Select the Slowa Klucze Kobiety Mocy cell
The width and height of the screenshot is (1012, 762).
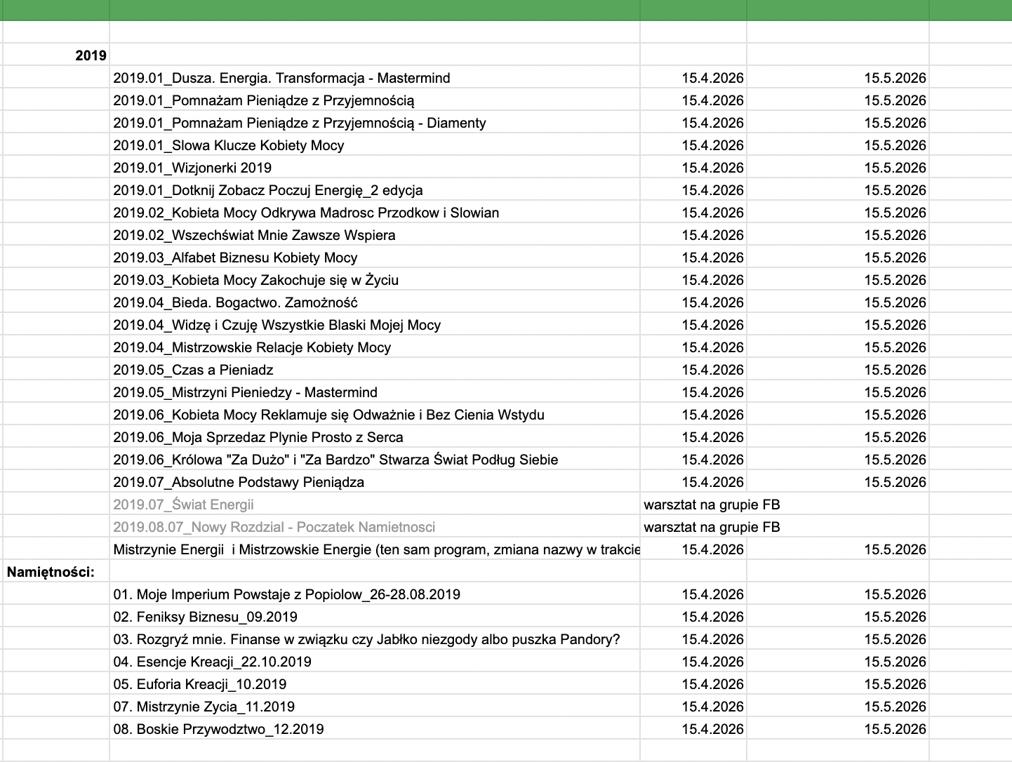229,145
